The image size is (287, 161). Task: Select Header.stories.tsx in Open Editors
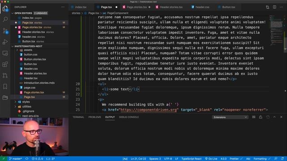pyautogui.click(x=34, y=32)
